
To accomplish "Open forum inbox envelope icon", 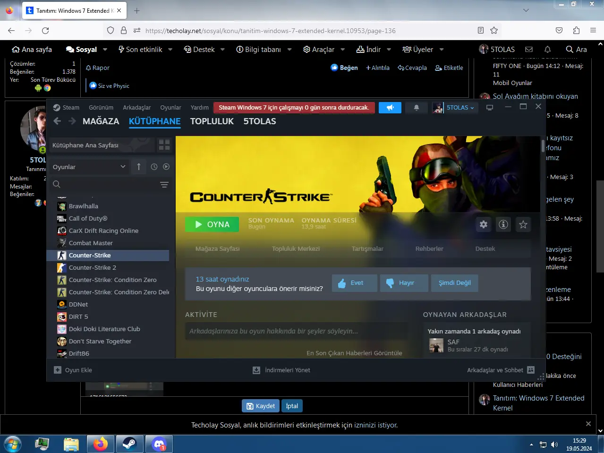I will [x=529, y=49].
